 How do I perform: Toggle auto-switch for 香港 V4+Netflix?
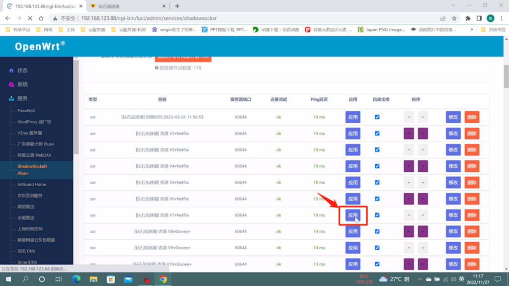(x=377, y=166)
